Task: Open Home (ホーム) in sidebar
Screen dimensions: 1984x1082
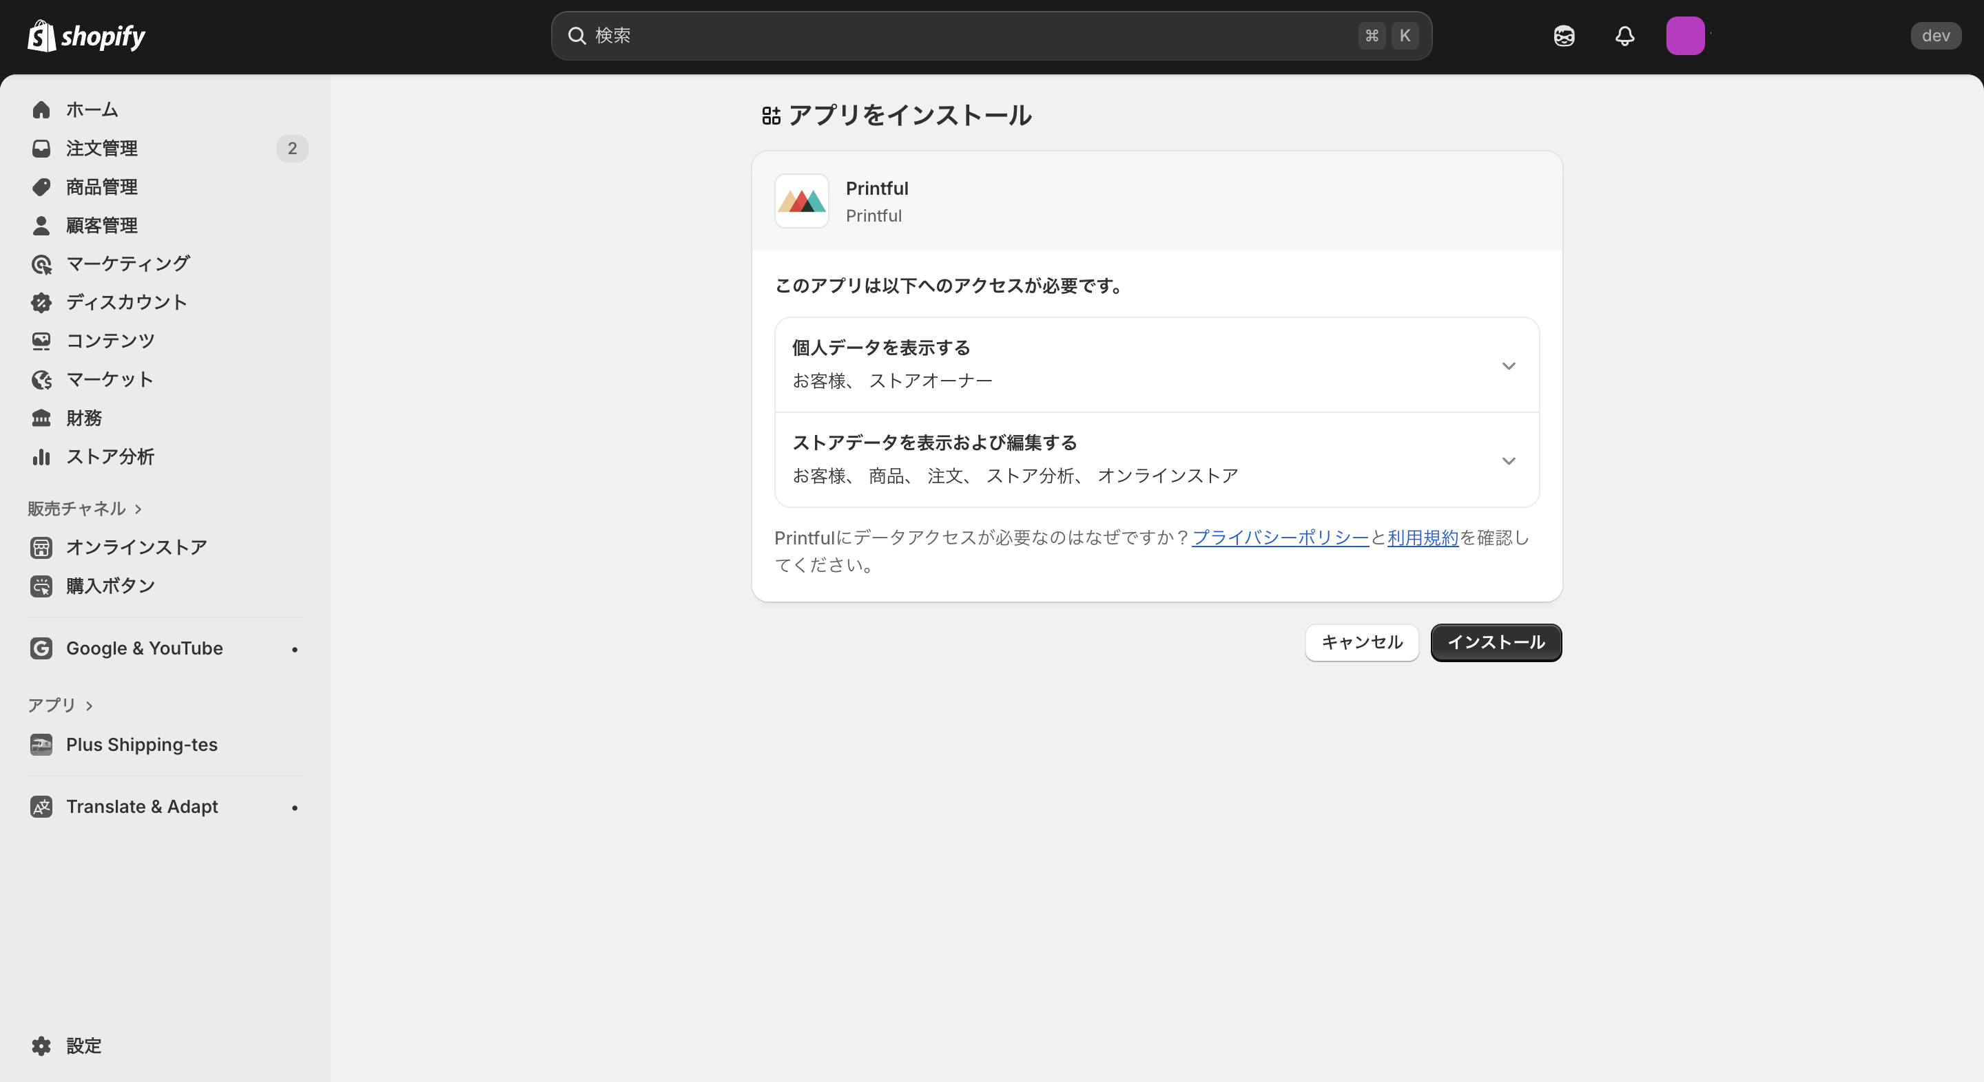Action: coord(91,109)
